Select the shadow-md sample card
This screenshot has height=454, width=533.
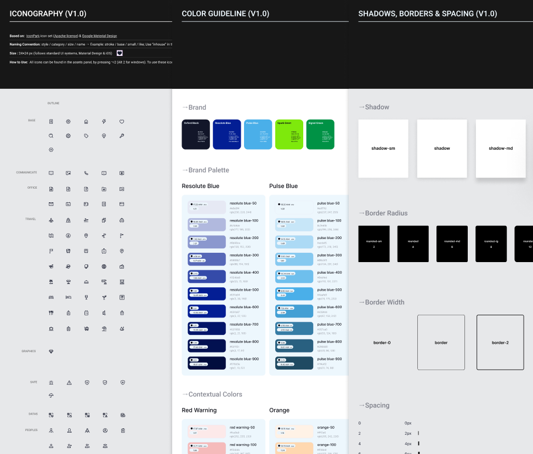(x=501, y=149)
